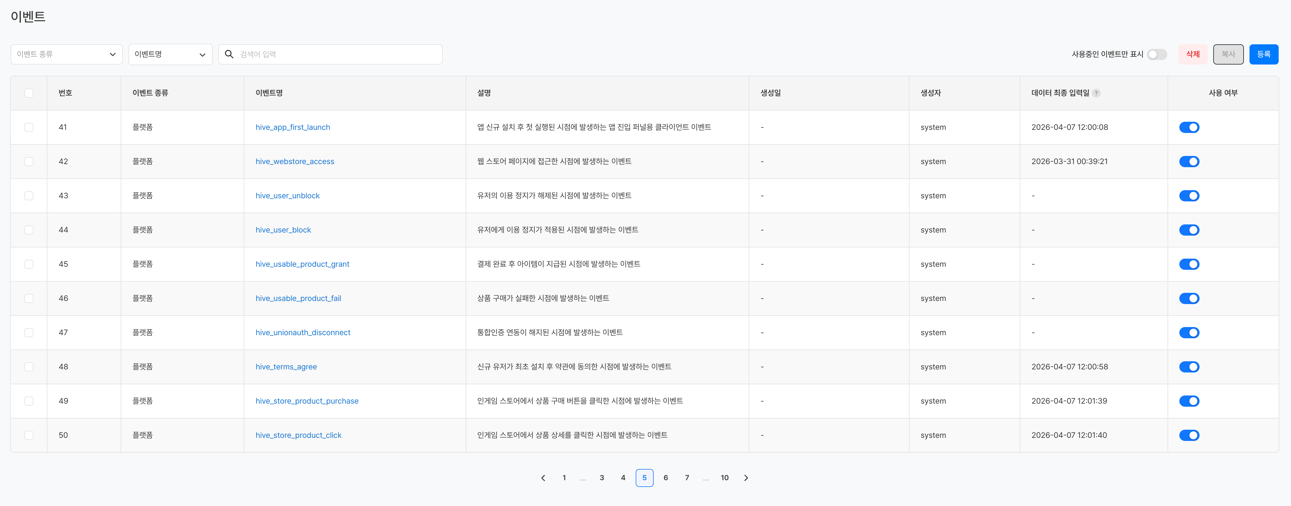Check the select-all header checkbox
The image size is (1291, 506).
click(29, 93)
